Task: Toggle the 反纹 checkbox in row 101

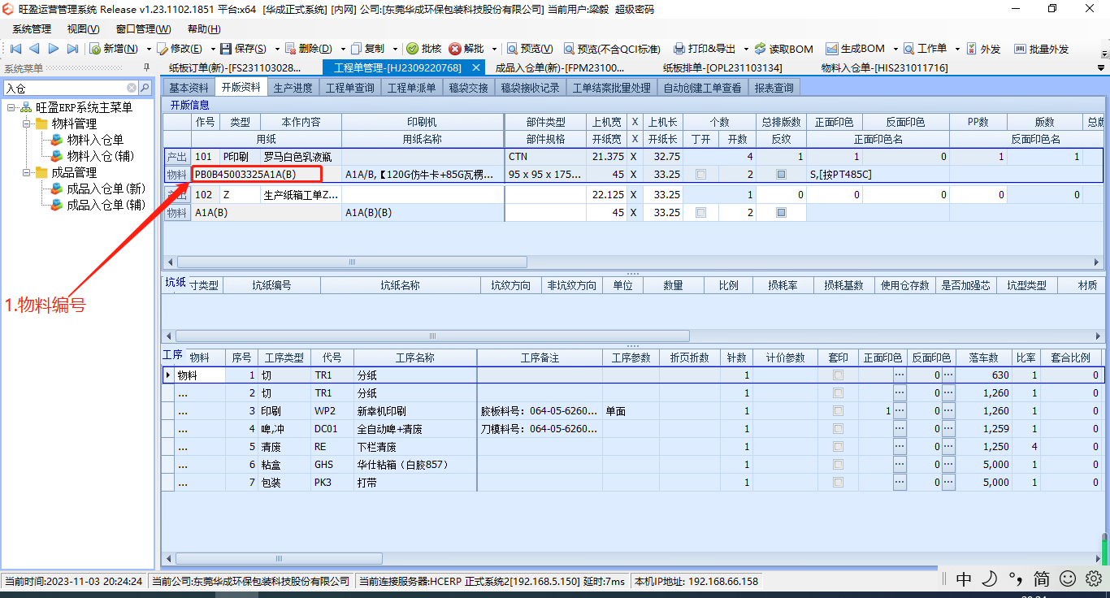Action: 781,174
